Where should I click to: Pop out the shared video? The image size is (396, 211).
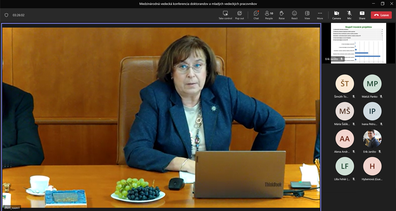(240, 15)
